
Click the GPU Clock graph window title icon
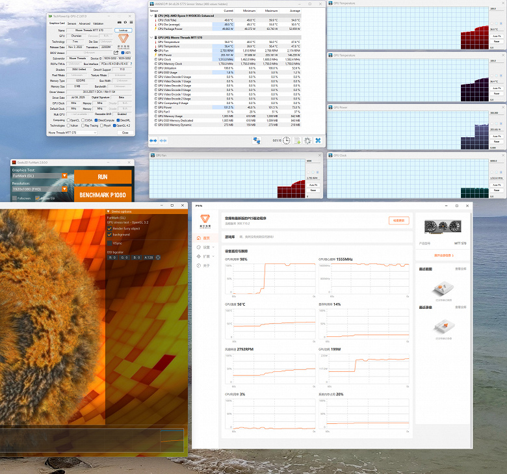pyautogui.click(x=330, y=155)
